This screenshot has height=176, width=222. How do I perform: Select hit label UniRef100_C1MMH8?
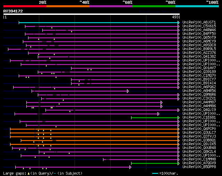pyautogui.click(x=199, y=159)
